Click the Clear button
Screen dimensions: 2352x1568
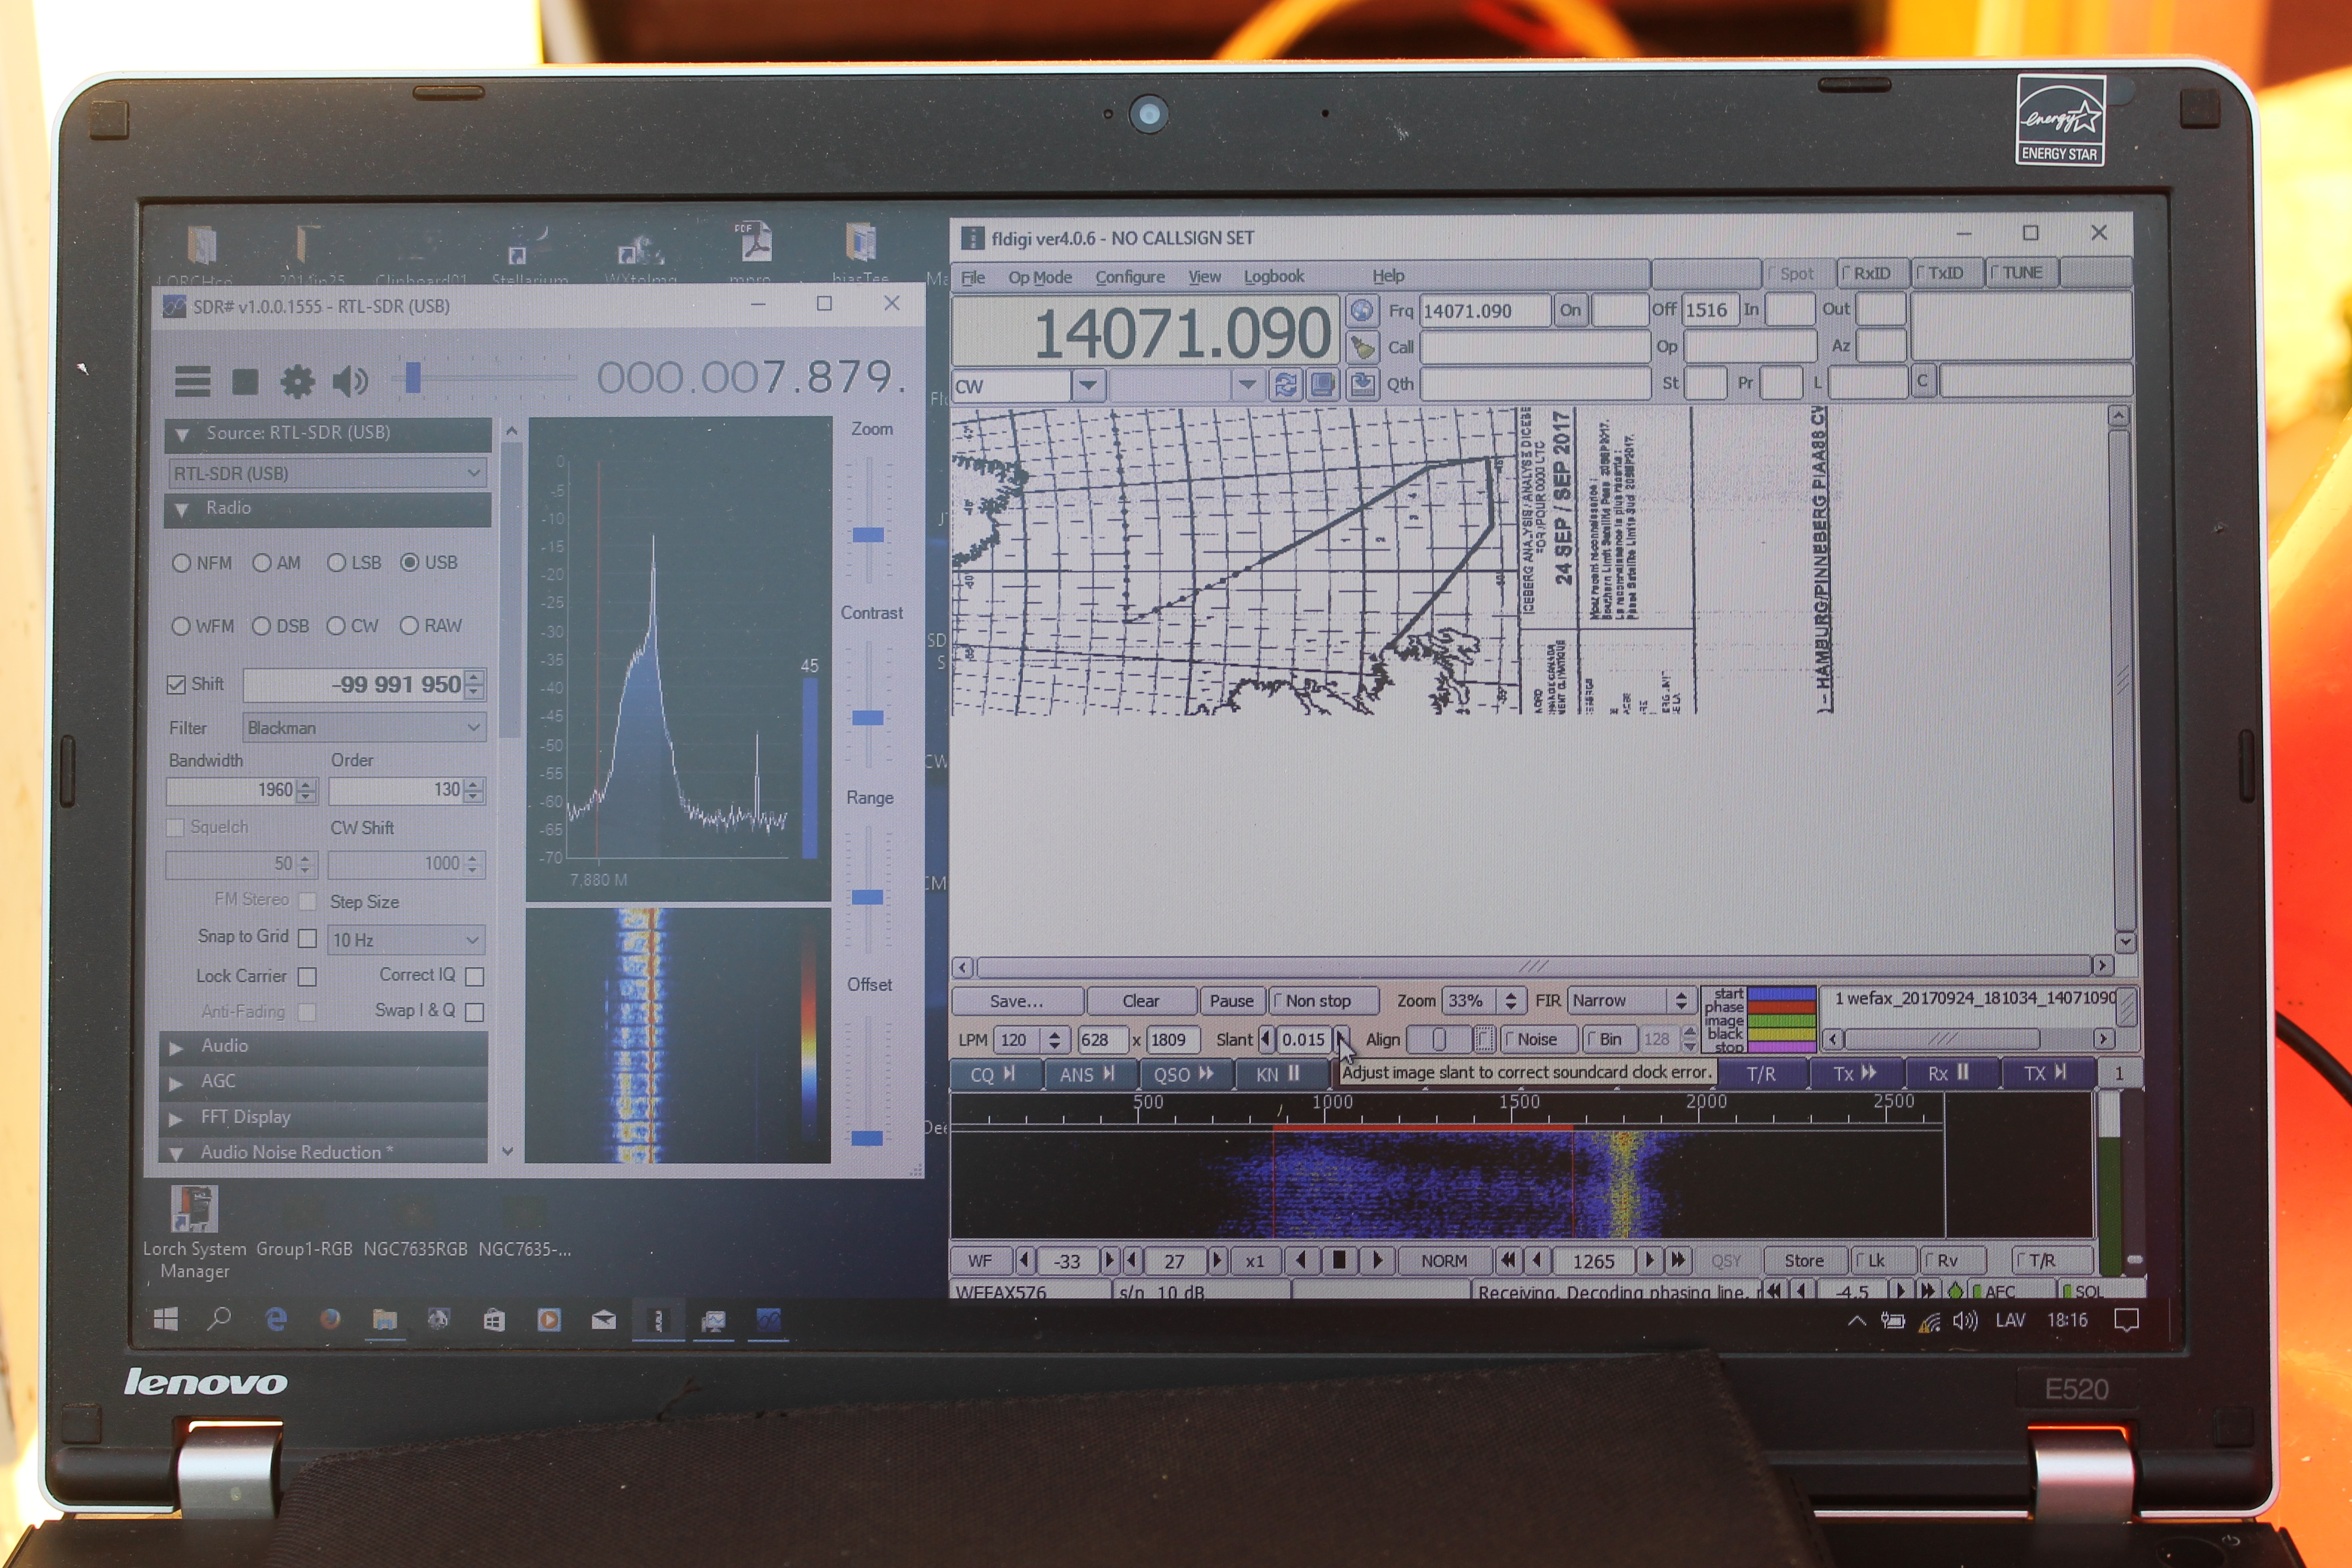pos(1141,1001)
